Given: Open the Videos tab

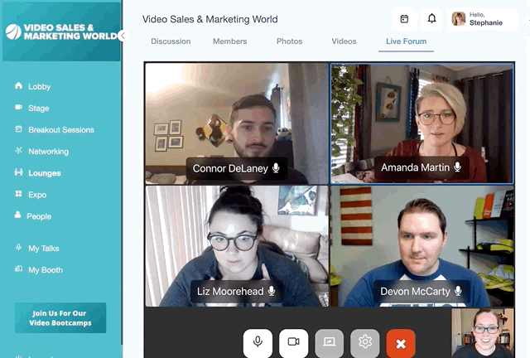Looking at the screenshot, I should coord(344,41).
